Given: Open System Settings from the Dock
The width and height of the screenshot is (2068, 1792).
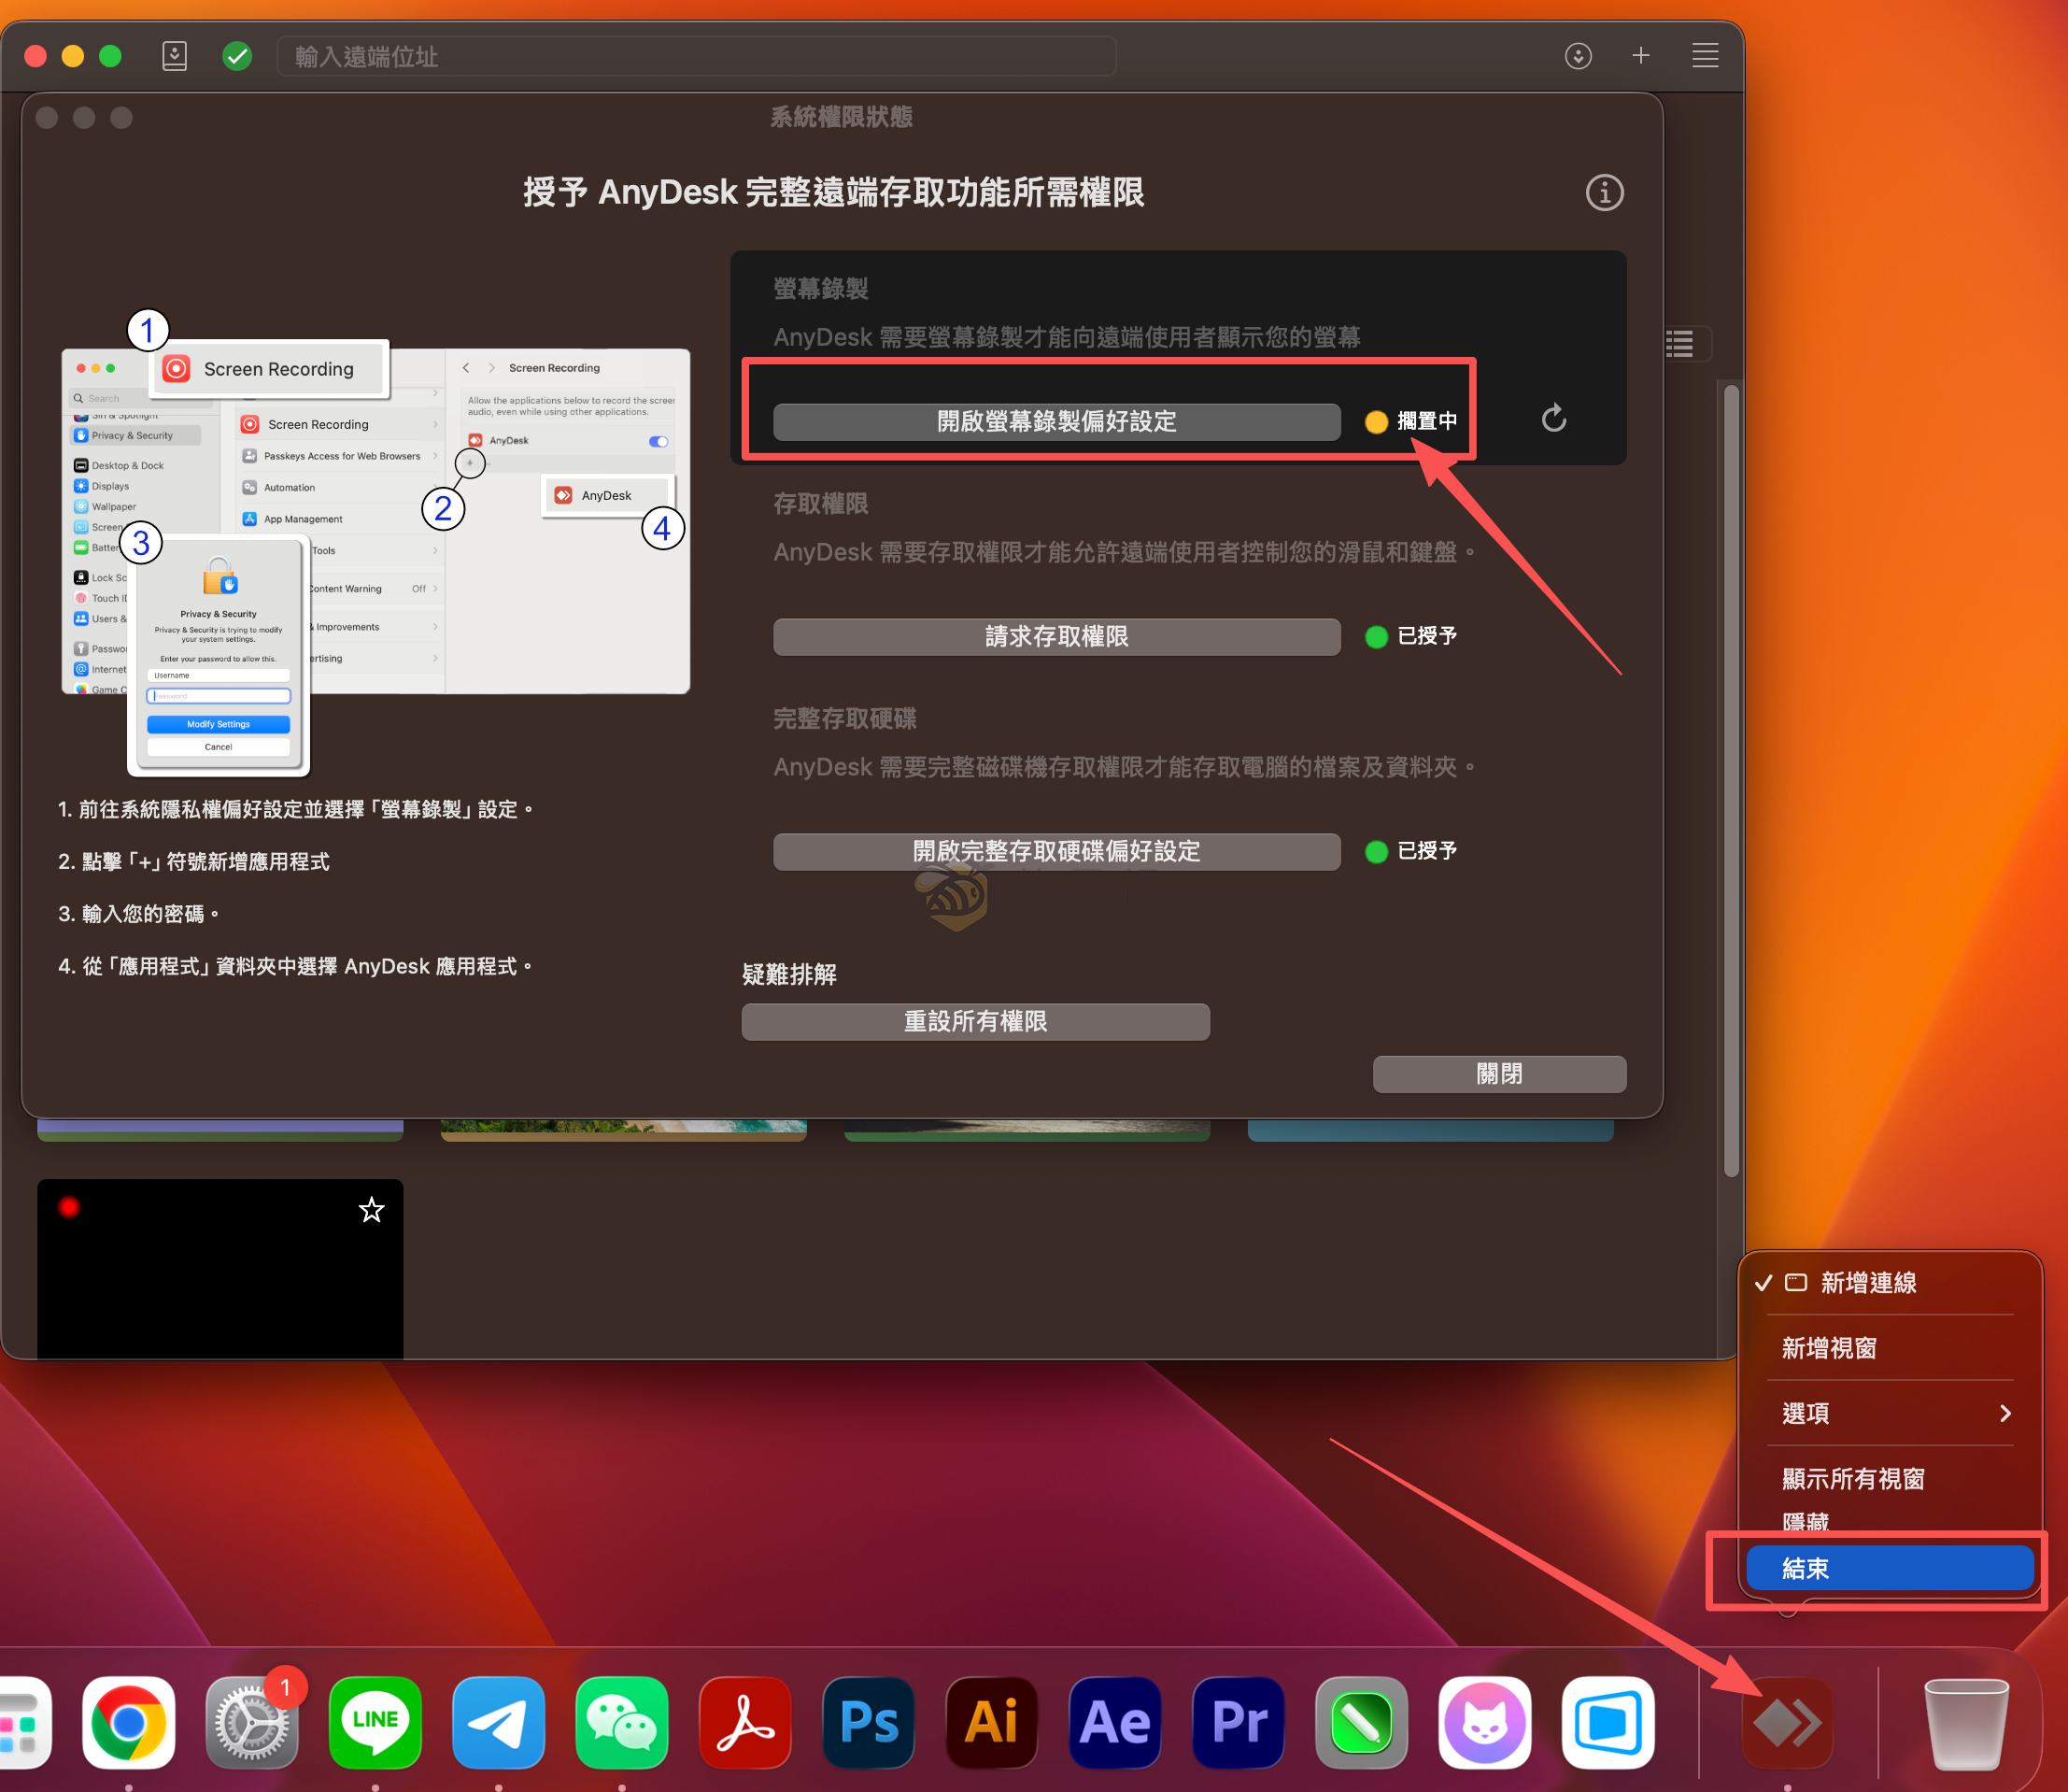Looking at the screenshot, I should 252,1723.
